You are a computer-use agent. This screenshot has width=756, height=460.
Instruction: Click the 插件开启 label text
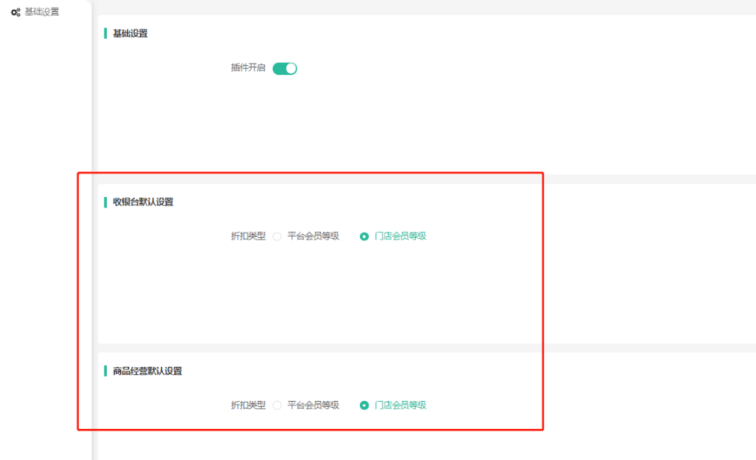click(x=248, y=67)
